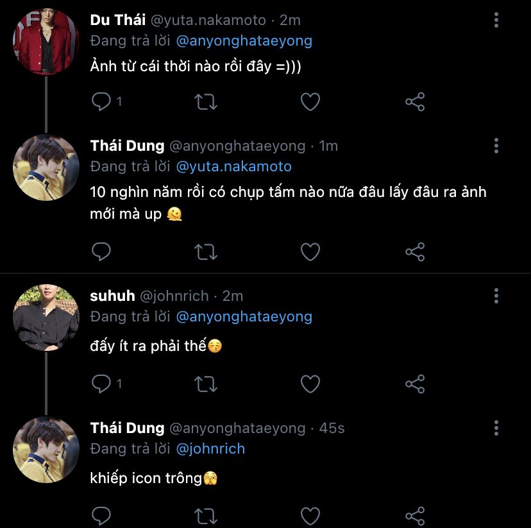Like Thái Dung's '10 nghìn năm' tweet
The width and height of the screenshot is (531, 528).
310,251
